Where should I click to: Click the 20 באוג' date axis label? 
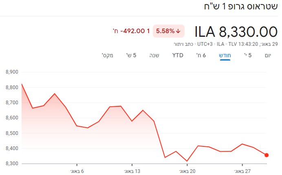pyautogui.click(x=187, y=171)
